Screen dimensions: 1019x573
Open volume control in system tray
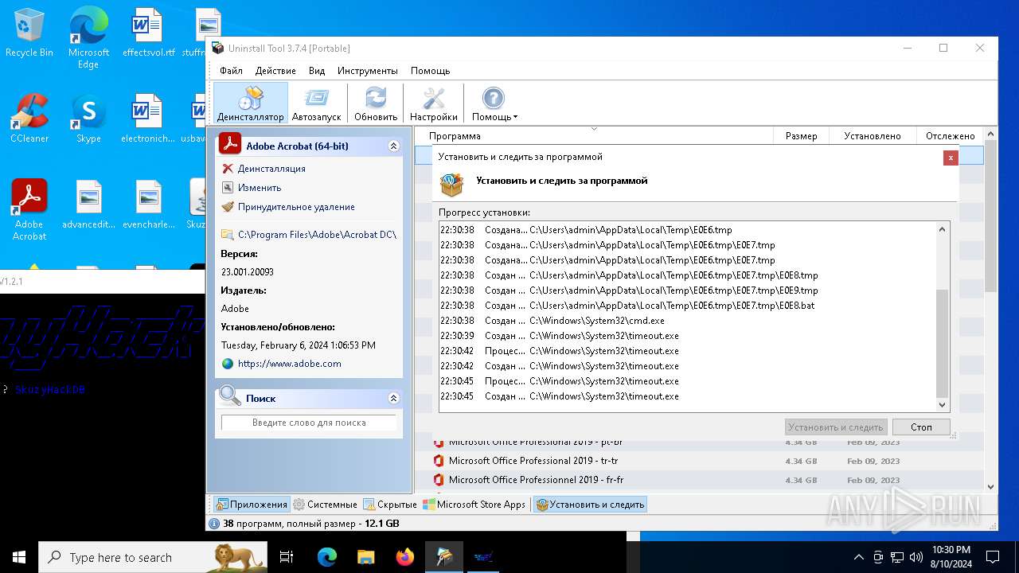click(x=916, y=557)
